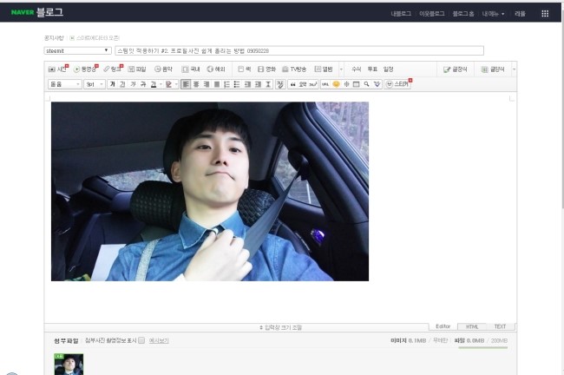Open the steemit category dropdown
Image resolution: width=564 pixels, height=375 pixels.
click(78, 51)
